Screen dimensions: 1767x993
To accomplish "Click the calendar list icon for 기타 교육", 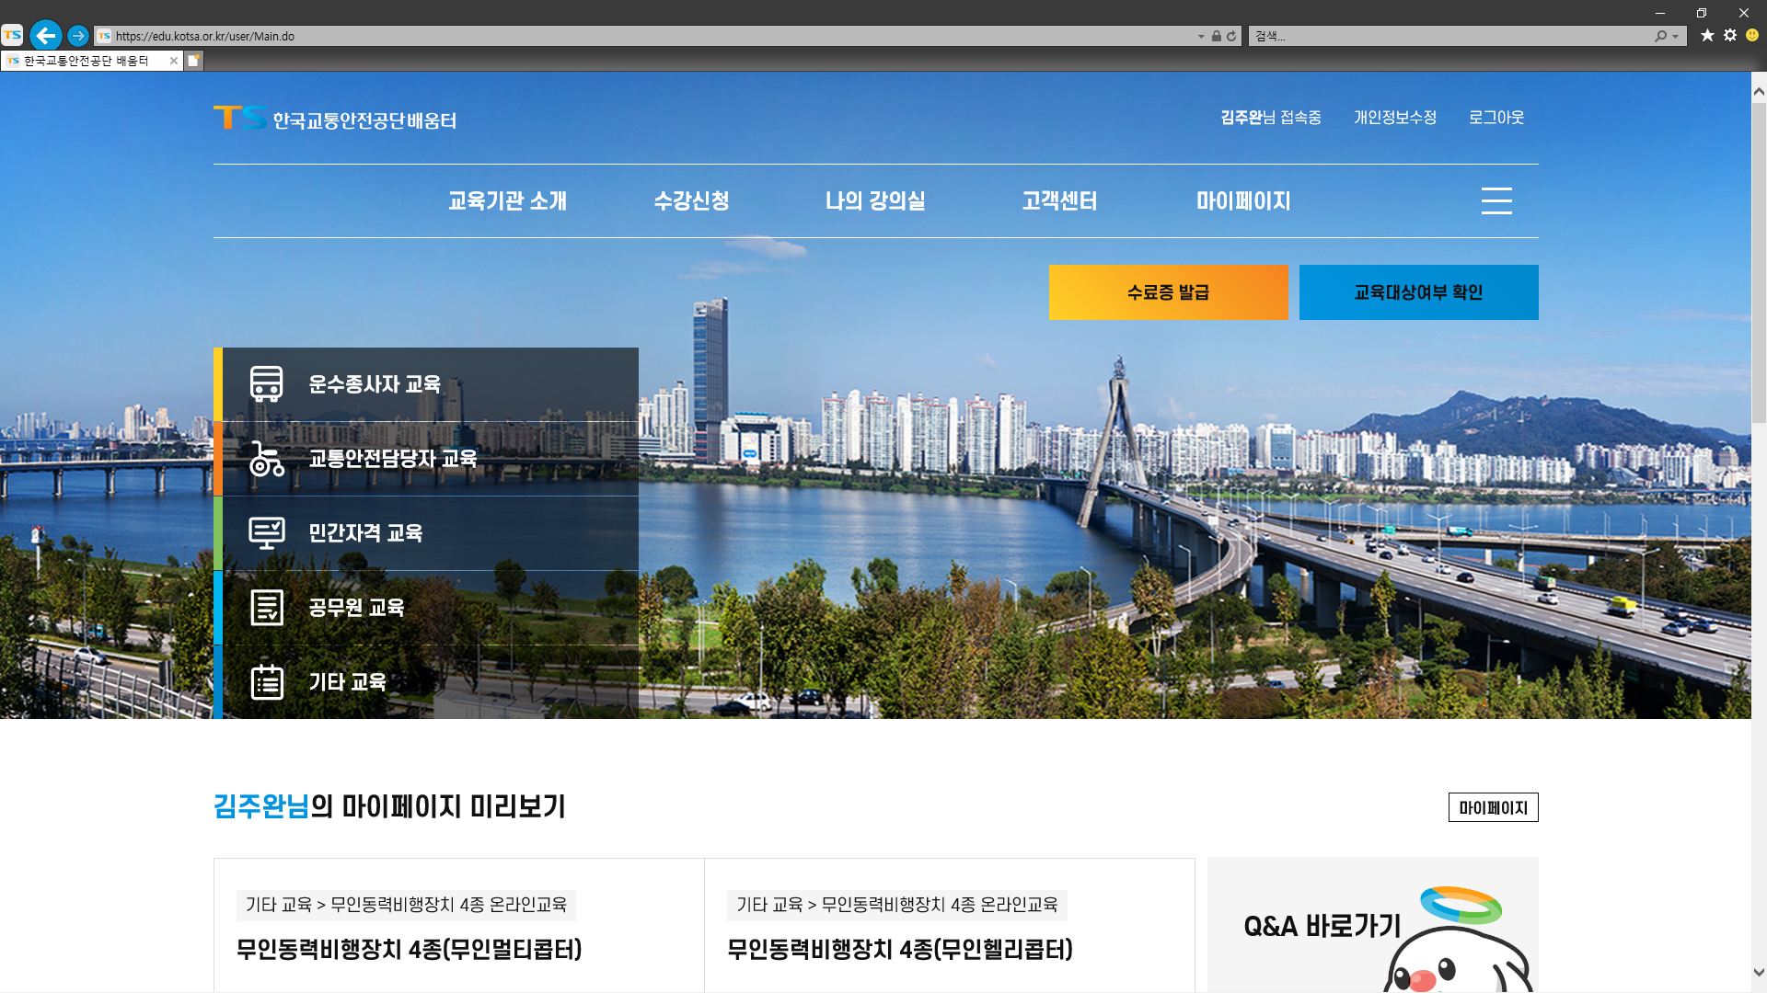I will (x=267, y=682).
